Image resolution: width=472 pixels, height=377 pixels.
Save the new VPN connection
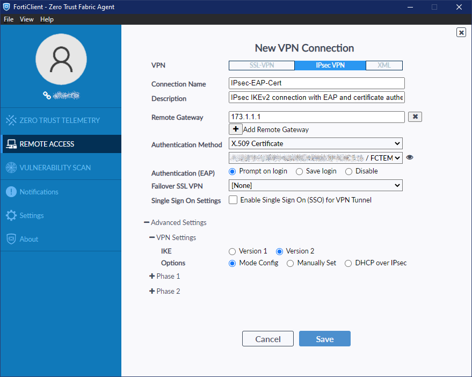324,338
